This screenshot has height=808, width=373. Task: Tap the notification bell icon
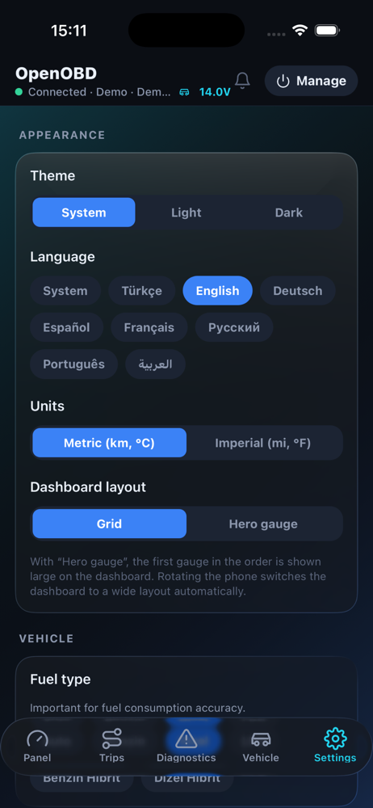[x=242, y=80]
